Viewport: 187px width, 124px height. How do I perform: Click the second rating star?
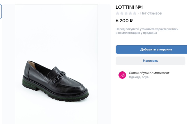(122, 13)
